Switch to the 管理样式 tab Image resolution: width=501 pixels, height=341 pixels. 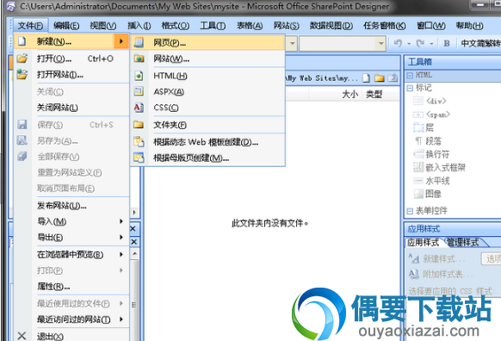point(463,243)
